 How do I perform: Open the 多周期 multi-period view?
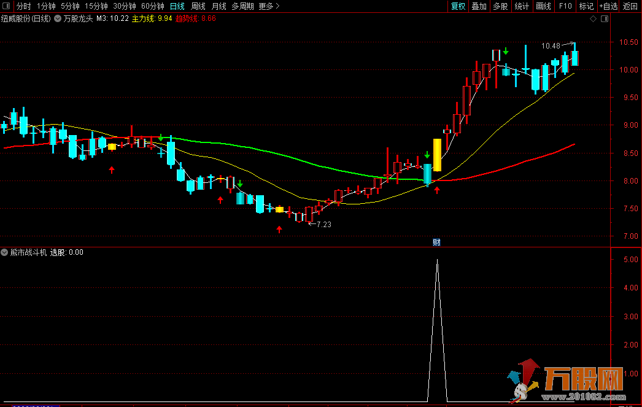tap(243, 6)
